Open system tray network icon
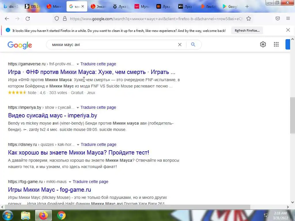295x221 pixels. (266, 215)
